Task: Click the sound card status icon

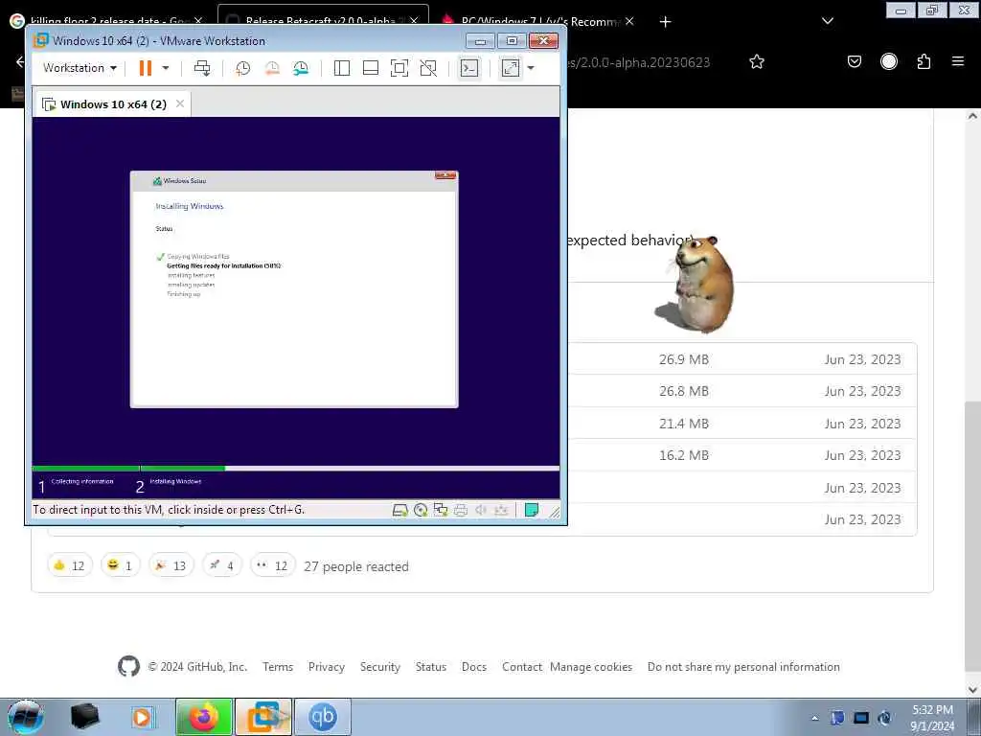Action: [x=481, y=510]
